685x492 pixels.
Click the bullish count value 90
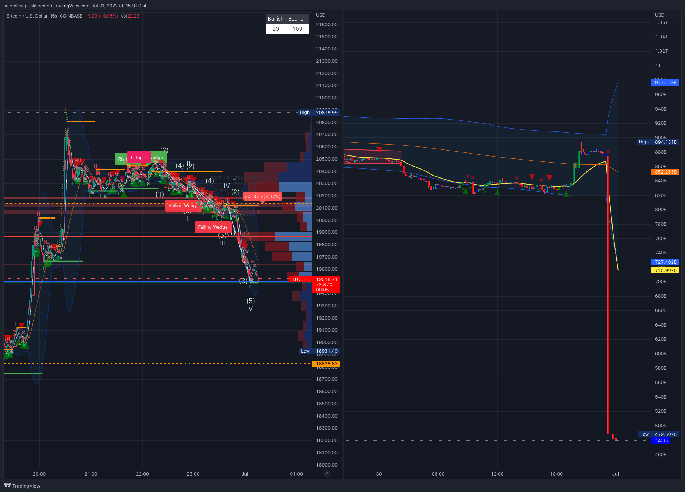[x=276, y=29]
